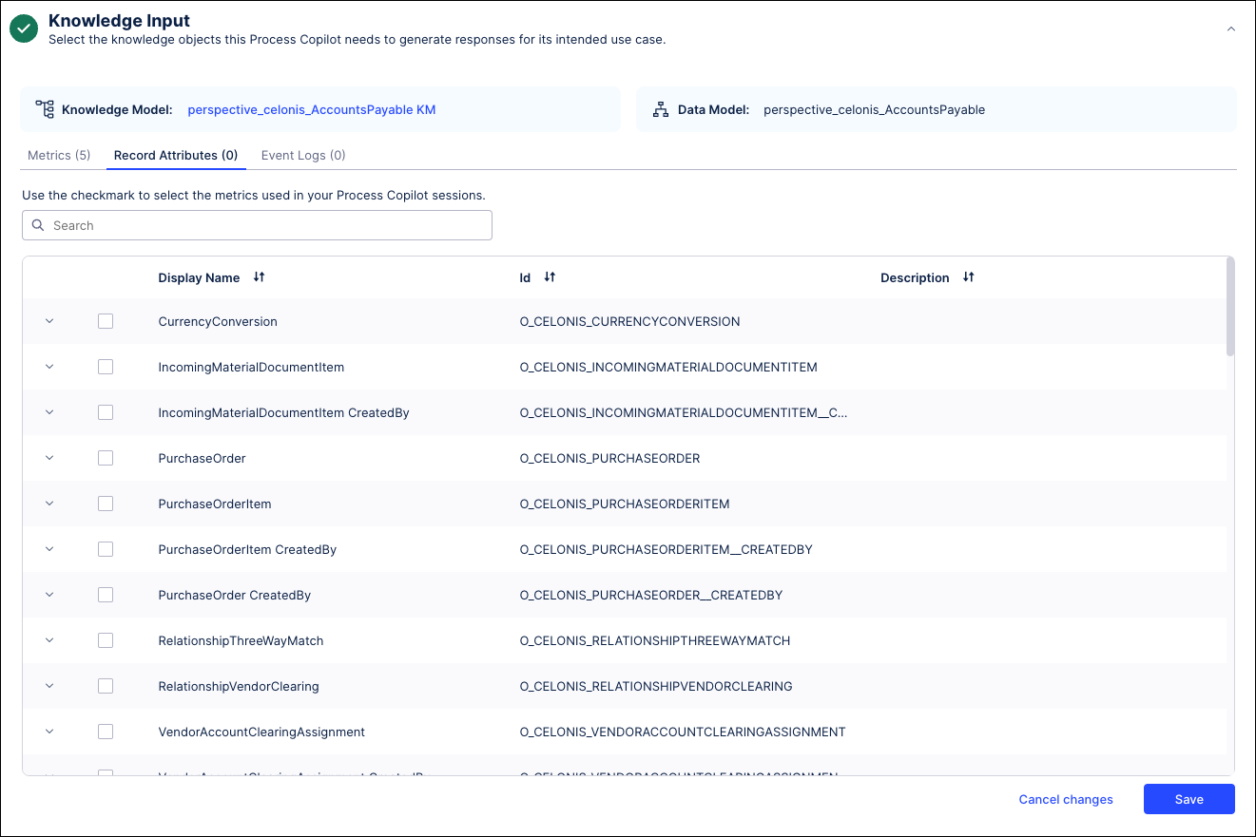
Task: Click the search magnifier icon
Action: 38,225
